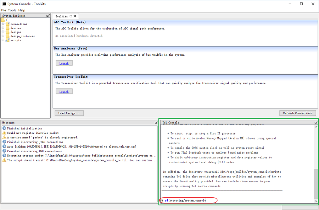Expand the connections tree node
The width and height of the screenshot is (319, 210).
pos(3,24)
